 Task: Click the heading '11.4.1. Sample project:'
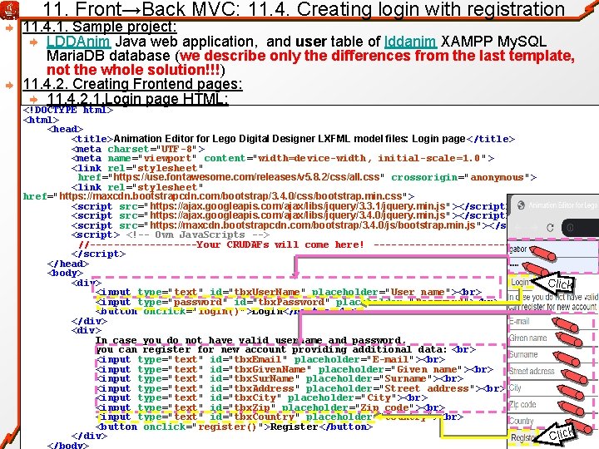click(x=100, y=27)
